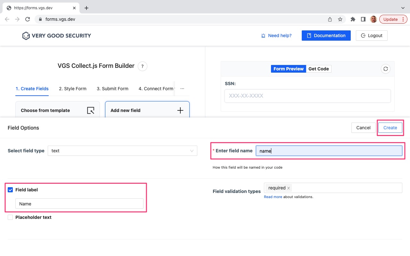
Task: Remove the required validation tag
Action: click(x=289, y=188)
